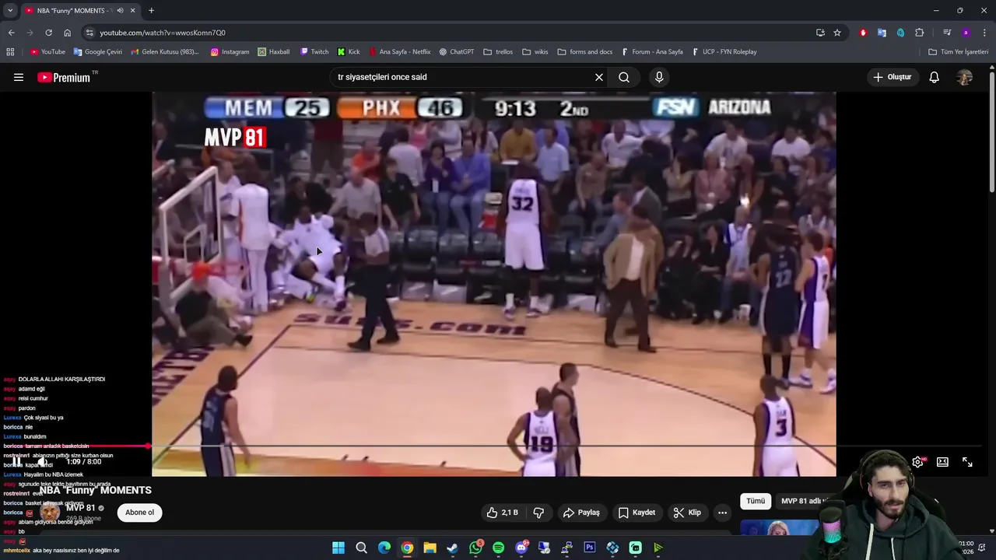Open the Kick bookmark
The image size is (996, 560).
pos(349,52)
